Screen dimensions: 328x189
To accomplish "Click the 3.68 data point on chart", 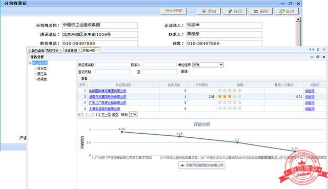I will [x=179, y=136].
